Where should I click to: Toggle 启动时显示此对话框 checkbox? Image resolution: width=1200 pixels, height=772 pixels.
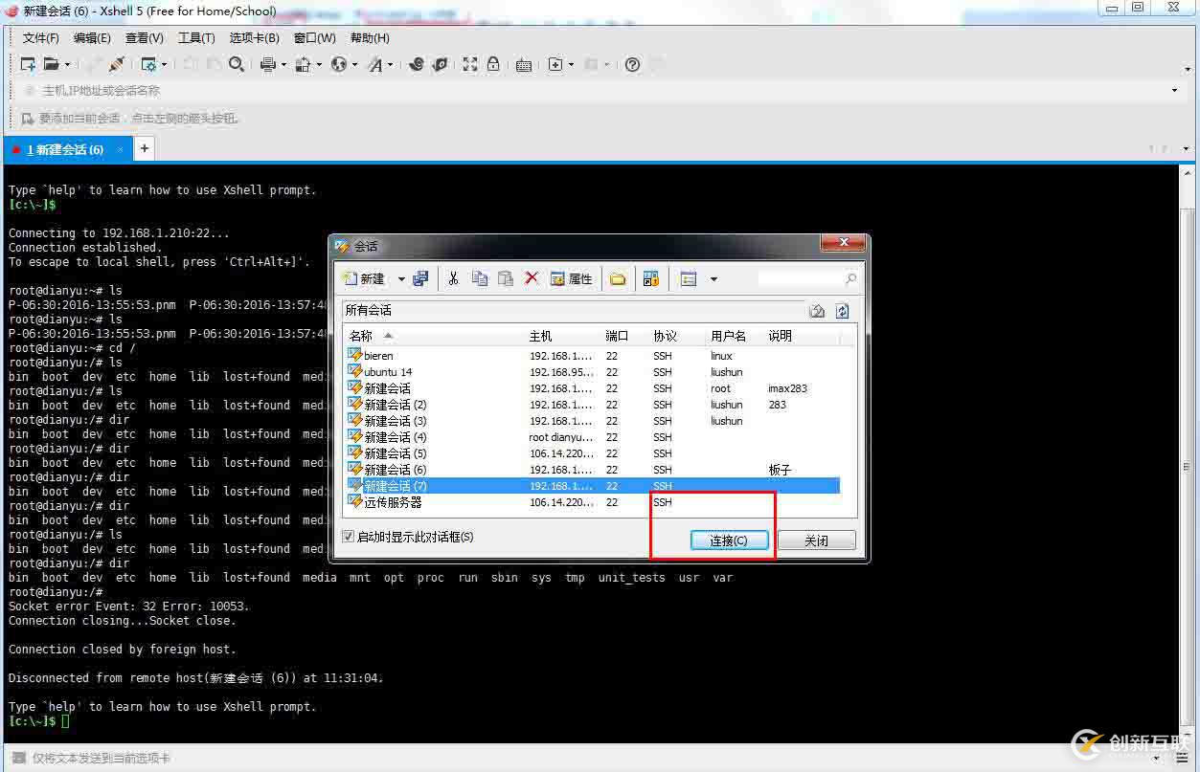pos(349,537)
